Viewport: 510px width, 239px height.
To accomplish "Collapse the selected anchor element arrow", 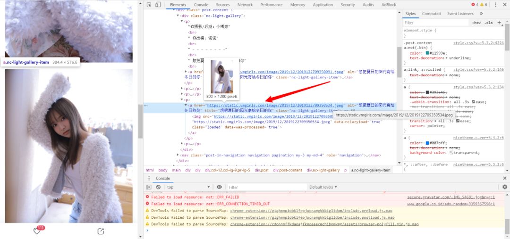I will [186, 105].
